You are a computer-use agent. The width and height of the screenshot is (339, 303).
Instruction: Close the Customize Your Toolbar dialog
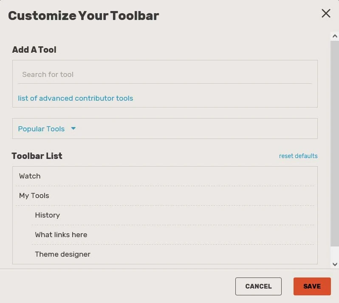(326, 14)
